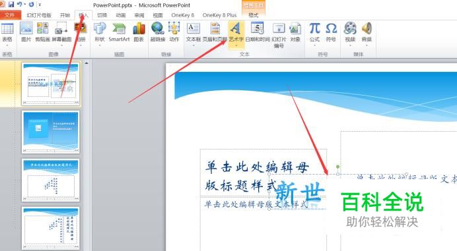Click the 媒体 group label in ribbon
The width and height of the screenshot is (457, 251).
(x=358, y=54)
